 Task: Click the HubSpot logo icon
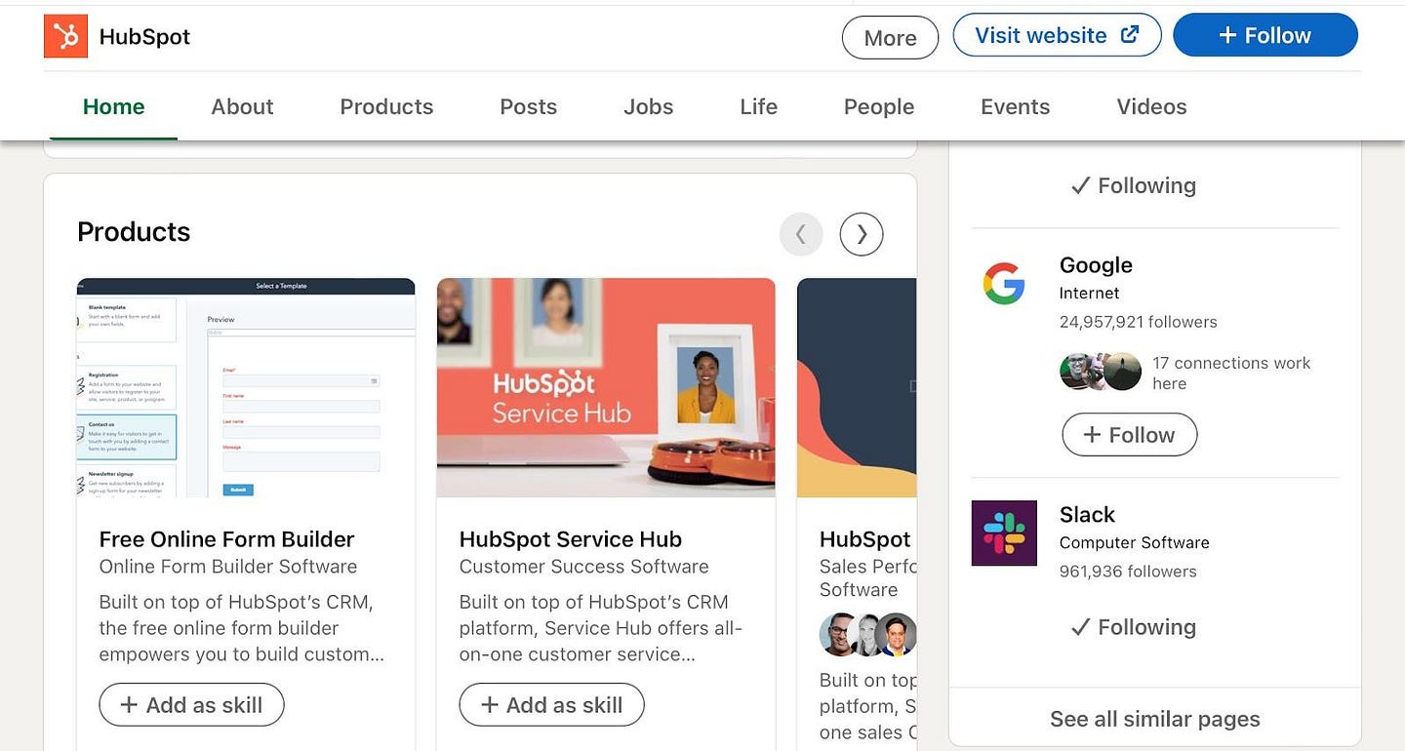pos(66,37)
